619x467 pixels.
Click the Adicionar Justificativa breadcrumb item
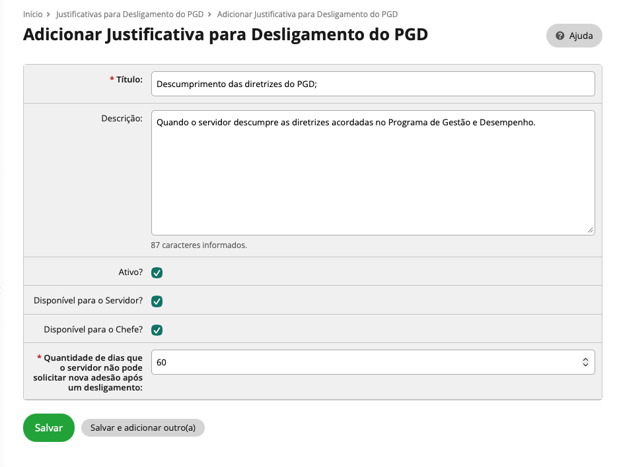tap(307, 14)
